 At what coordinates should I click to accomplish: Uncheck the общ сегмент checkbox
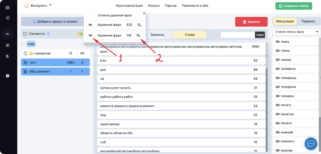click(x=25, y=72)
